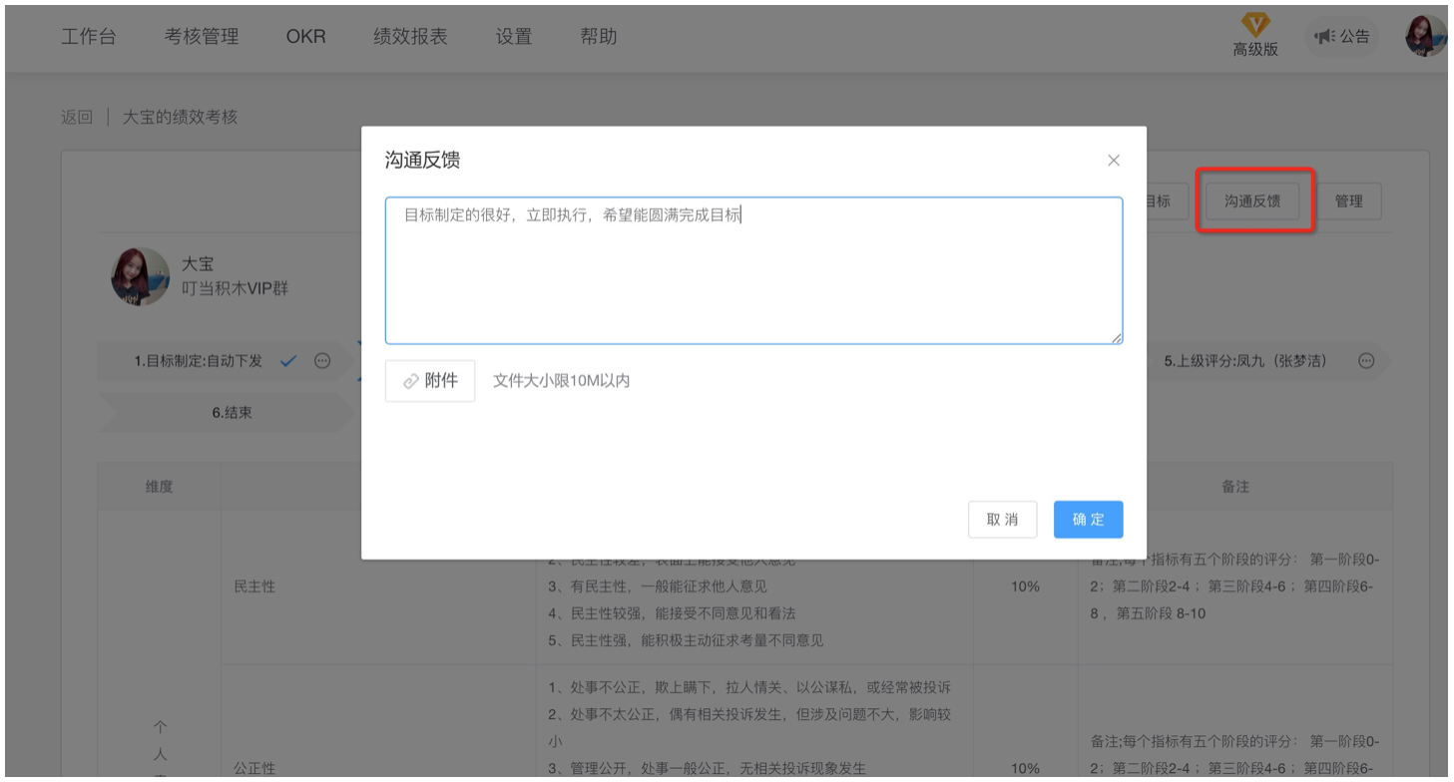The width and height of the screenshot is (1454, 782).
Task: Click the 备注 column header
Action: [1235, 487]
